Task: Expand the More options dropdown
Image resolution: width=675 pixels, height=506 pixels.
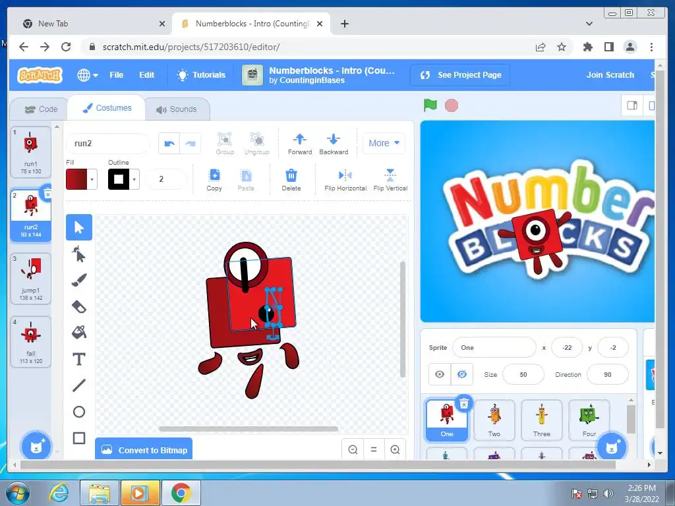Action: pyautogui.click(x=384, y=143)
